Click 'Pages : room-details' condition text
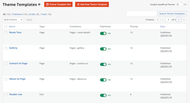Screen dimensions: 190x103 (80, 32)
